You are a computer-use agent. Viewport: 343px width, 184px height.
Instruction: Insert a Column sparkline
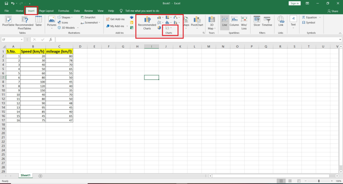(234, 21)
